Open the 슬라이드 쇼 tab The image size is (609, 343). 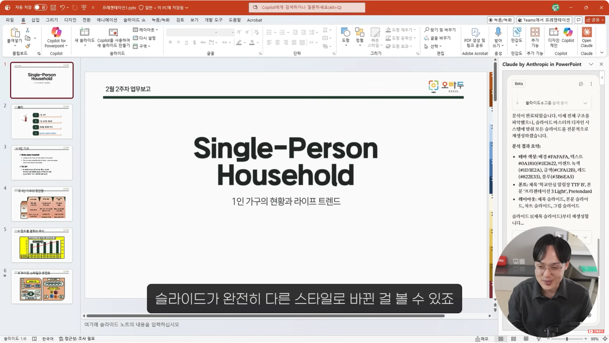[134, 20]
